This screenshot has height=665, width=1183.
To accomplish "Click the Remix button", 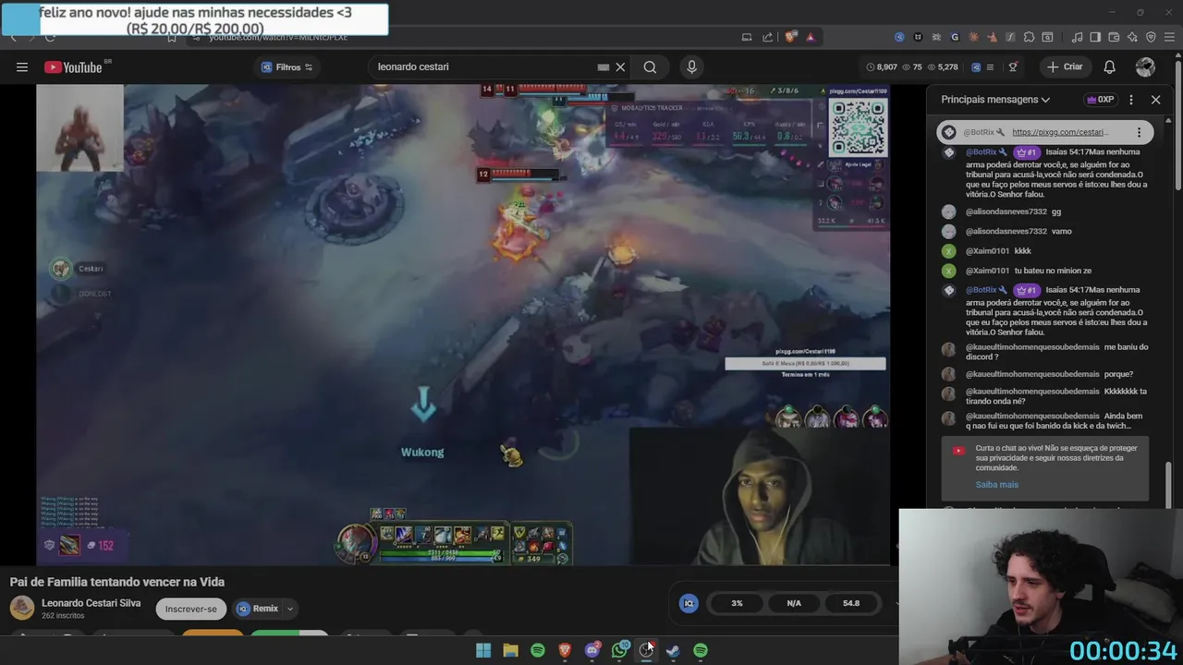I will (x=257, y=609).
